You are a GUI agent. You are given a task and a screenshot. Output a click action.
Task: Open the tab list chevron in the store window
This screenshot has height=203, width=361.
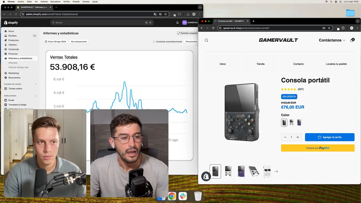[x=358, y=21]
